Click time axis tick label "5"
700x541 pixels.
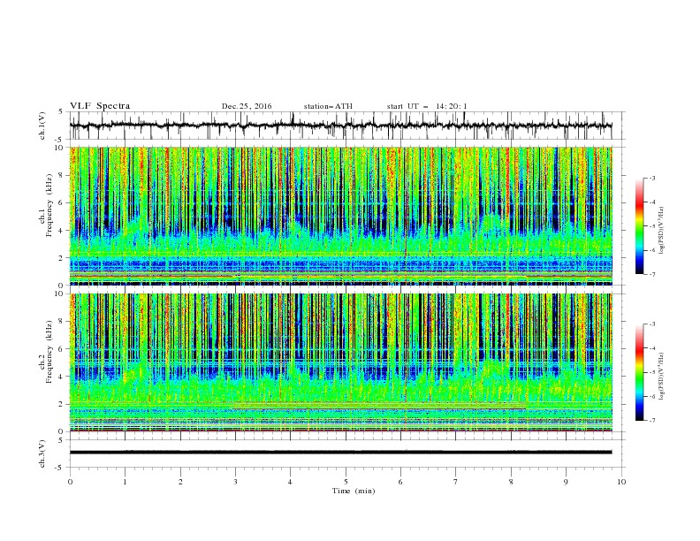(x=346, y=482)
